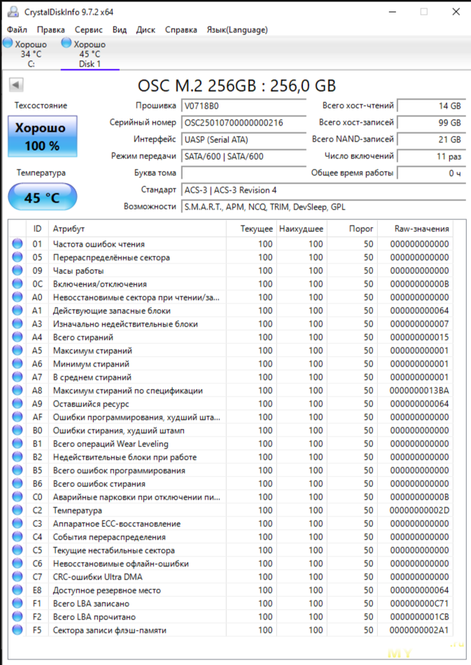Click the previous disk arrow button
The image size is (471, 665).
(15, 85)
